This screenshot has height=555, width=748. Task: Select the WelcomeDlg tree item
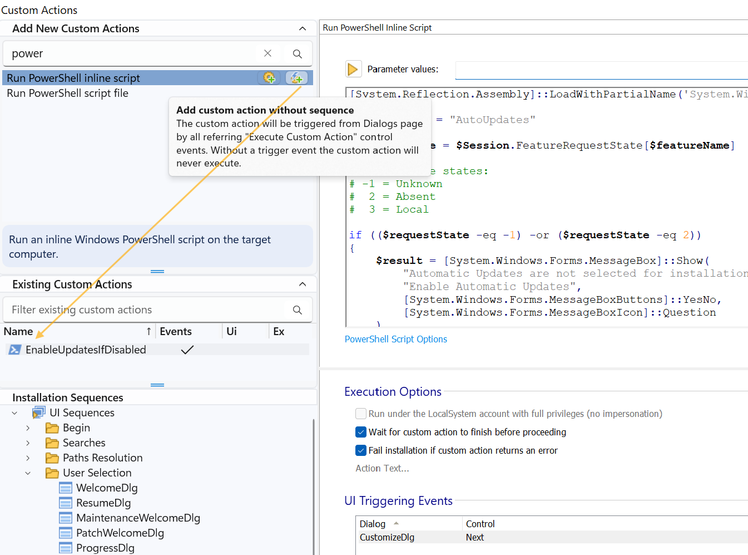click(x=107, y=488)
